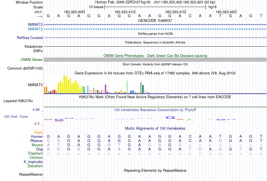Click the H3K27Ac Mark track title
The width and height of the screenshot is (267, 181).
click(155, 97)
